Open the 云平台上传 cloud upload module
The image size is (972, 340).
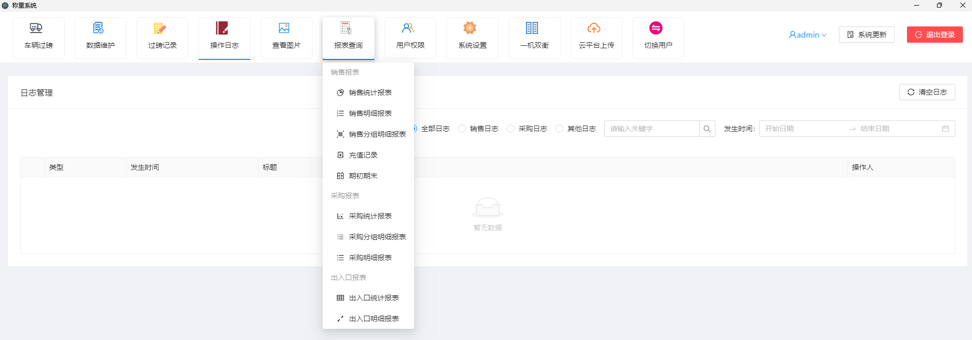coord(597,38)
